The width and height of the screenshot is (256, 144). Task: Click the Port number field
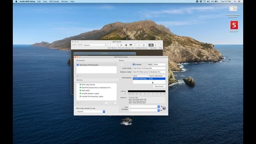(x=159, y=64)
